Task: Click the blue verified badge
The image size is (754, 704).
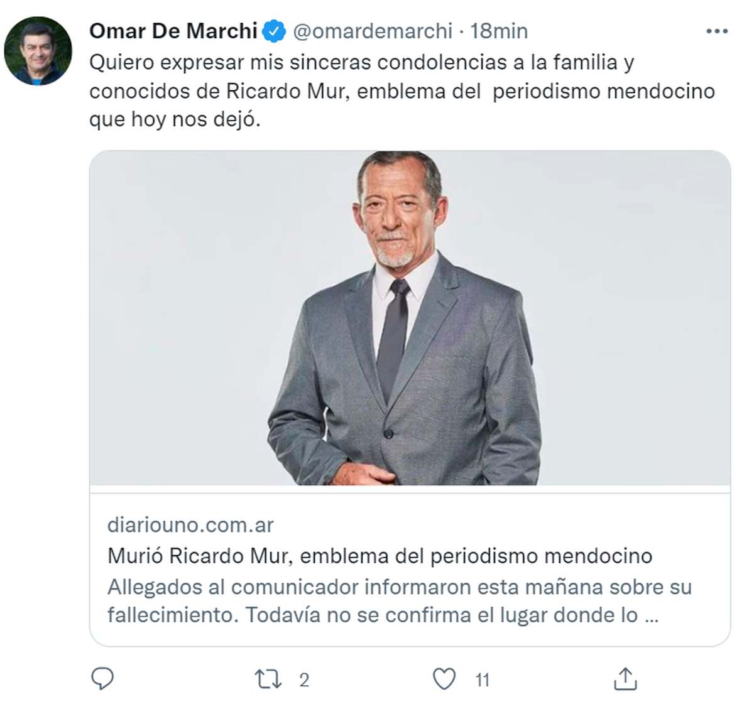Action: 274,31
